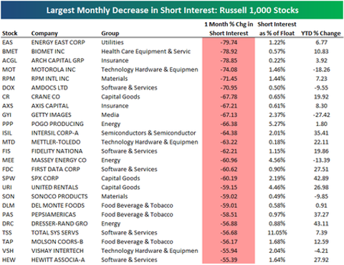Click the MOTOROLA INC company cell
Image resolution: width=344 pixels, height=265 pixels.
pyautogui.click(x=53, y=69)
